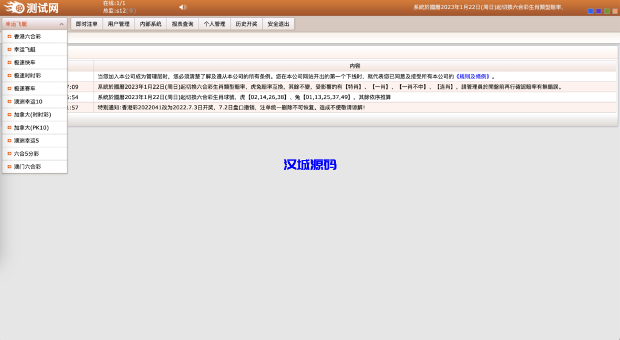Click the orange bullet icon beside 极速快车

[9, 62]
